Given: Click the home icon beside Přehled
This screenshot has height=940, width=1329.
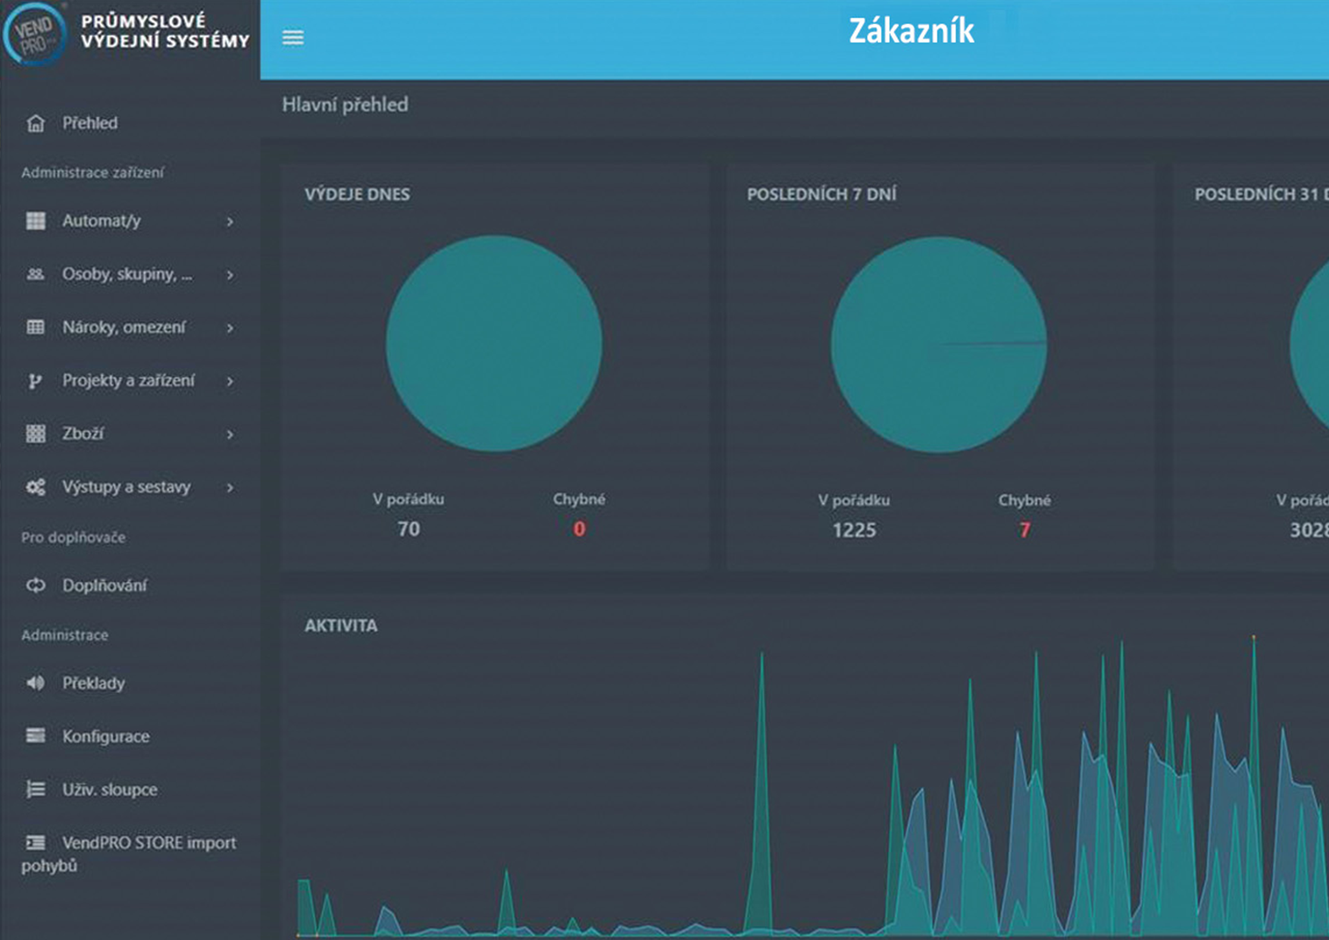Looking at the screenshot, I should click(x=36, y=124).
